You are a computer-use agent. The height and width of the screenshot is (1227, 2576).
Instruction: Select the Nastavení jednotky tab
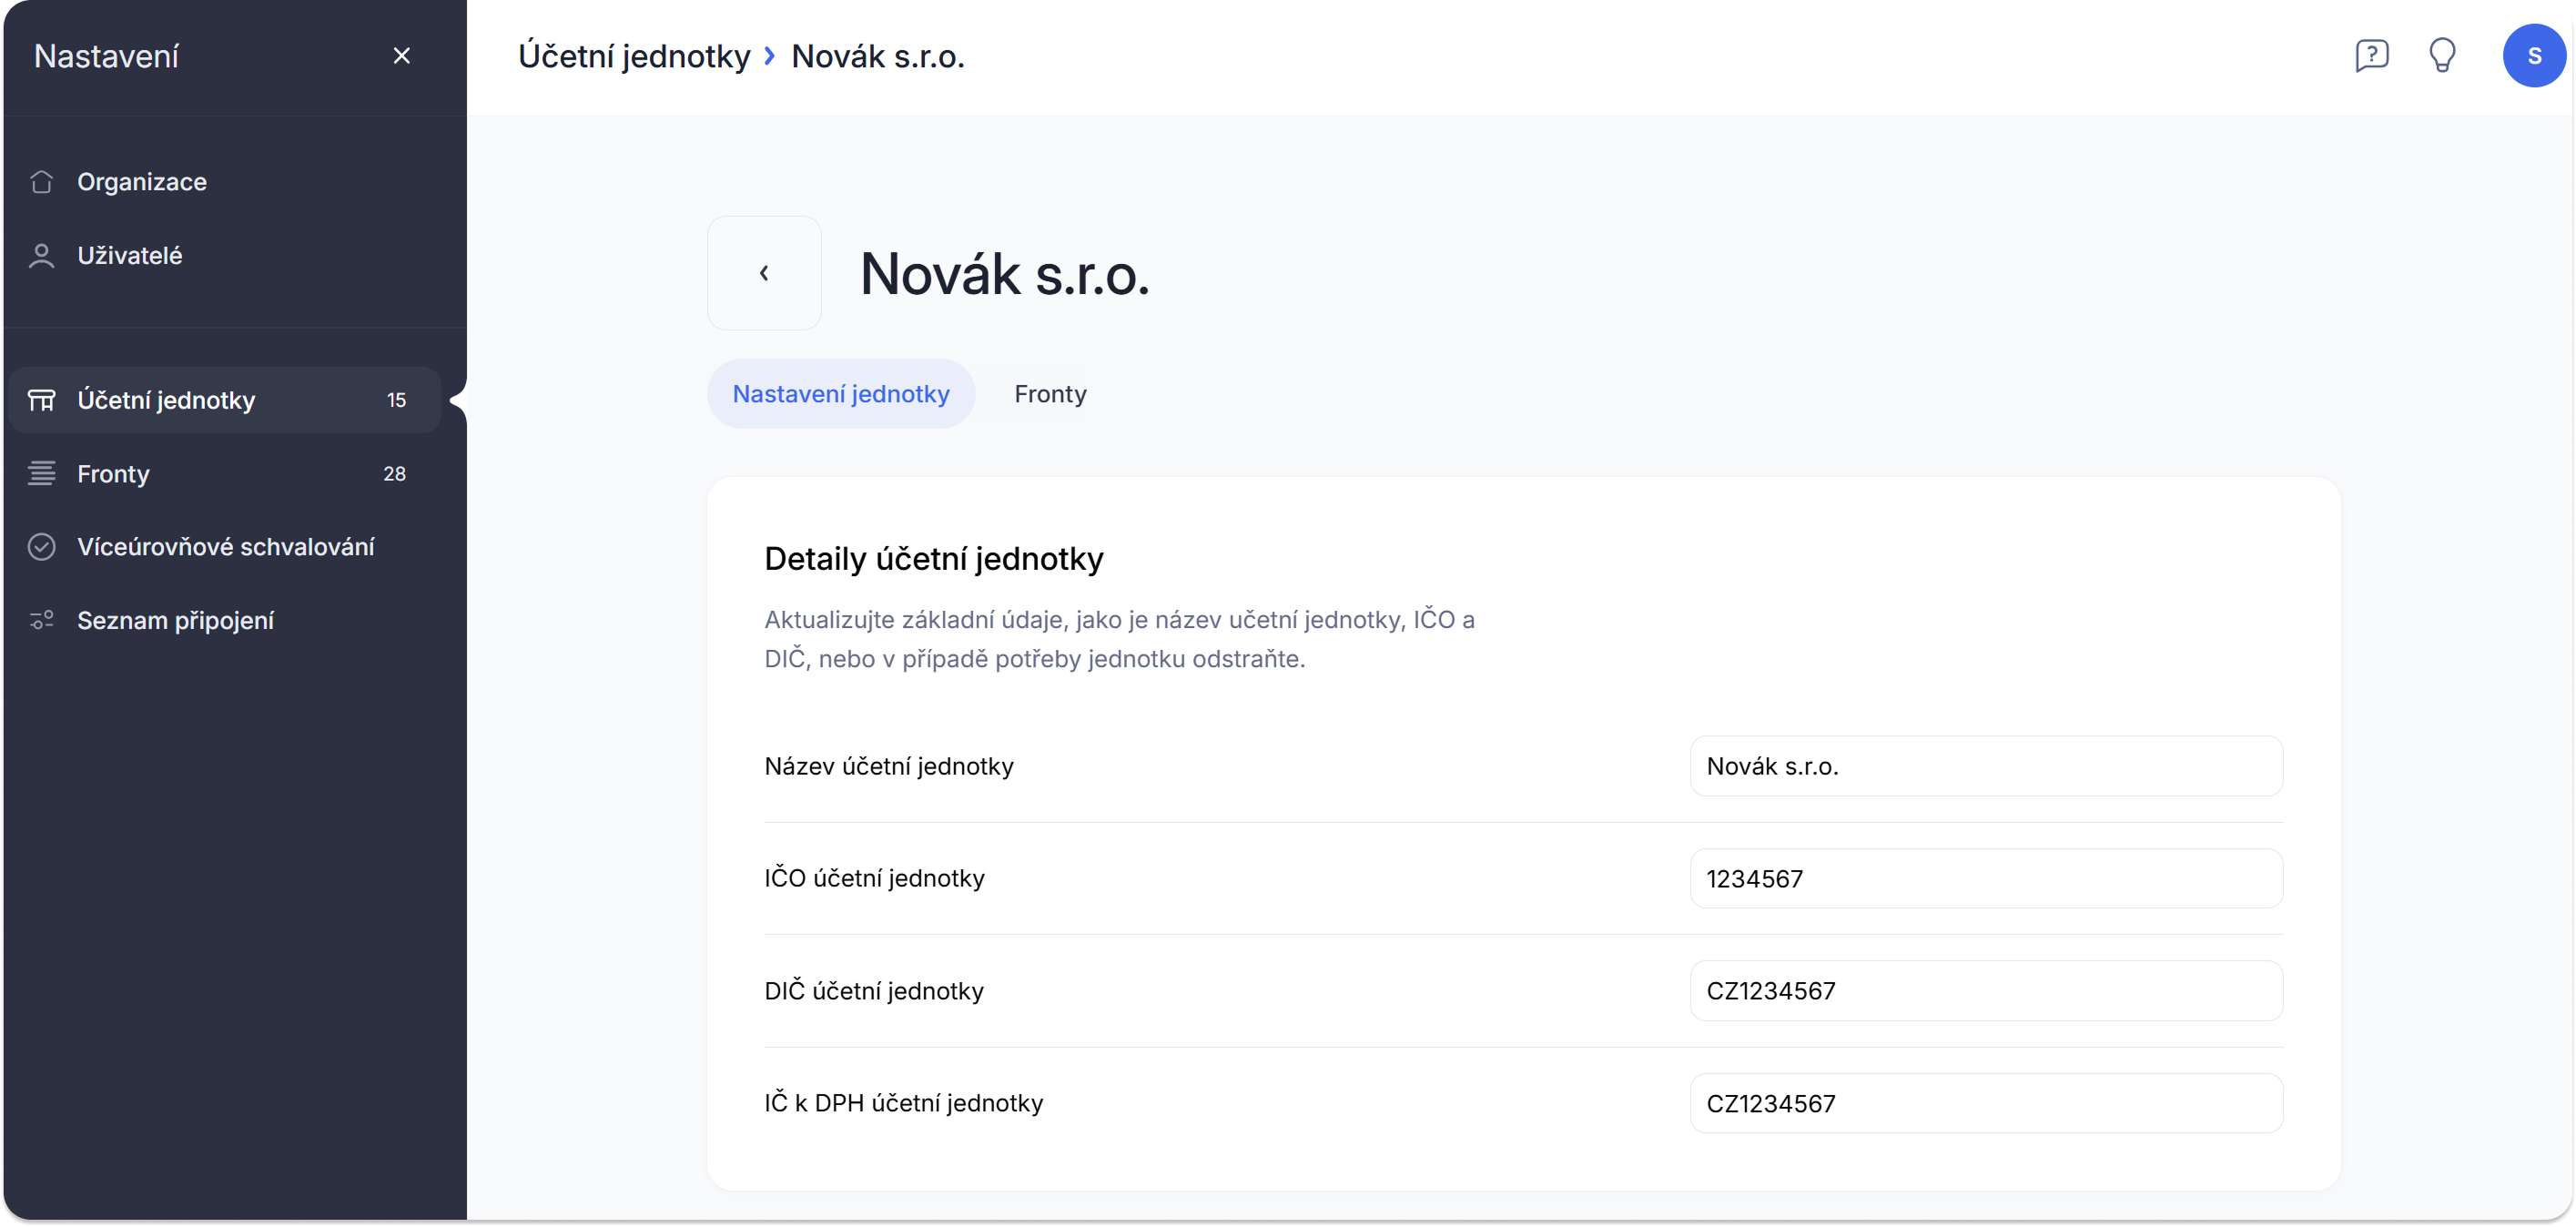point(840,394)
